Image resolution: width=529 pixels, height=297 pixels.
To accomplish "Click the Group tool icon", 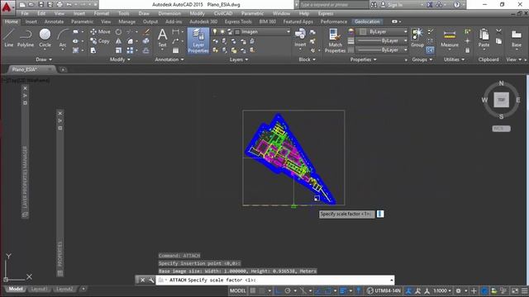I will 417,38.
